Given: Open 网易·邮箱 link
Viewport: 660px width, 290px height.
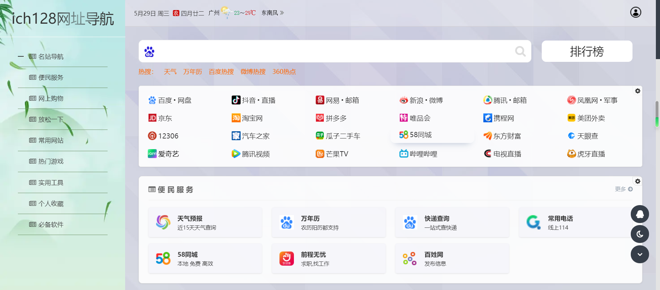Looking at the screenshot, I should pos(337,100).
